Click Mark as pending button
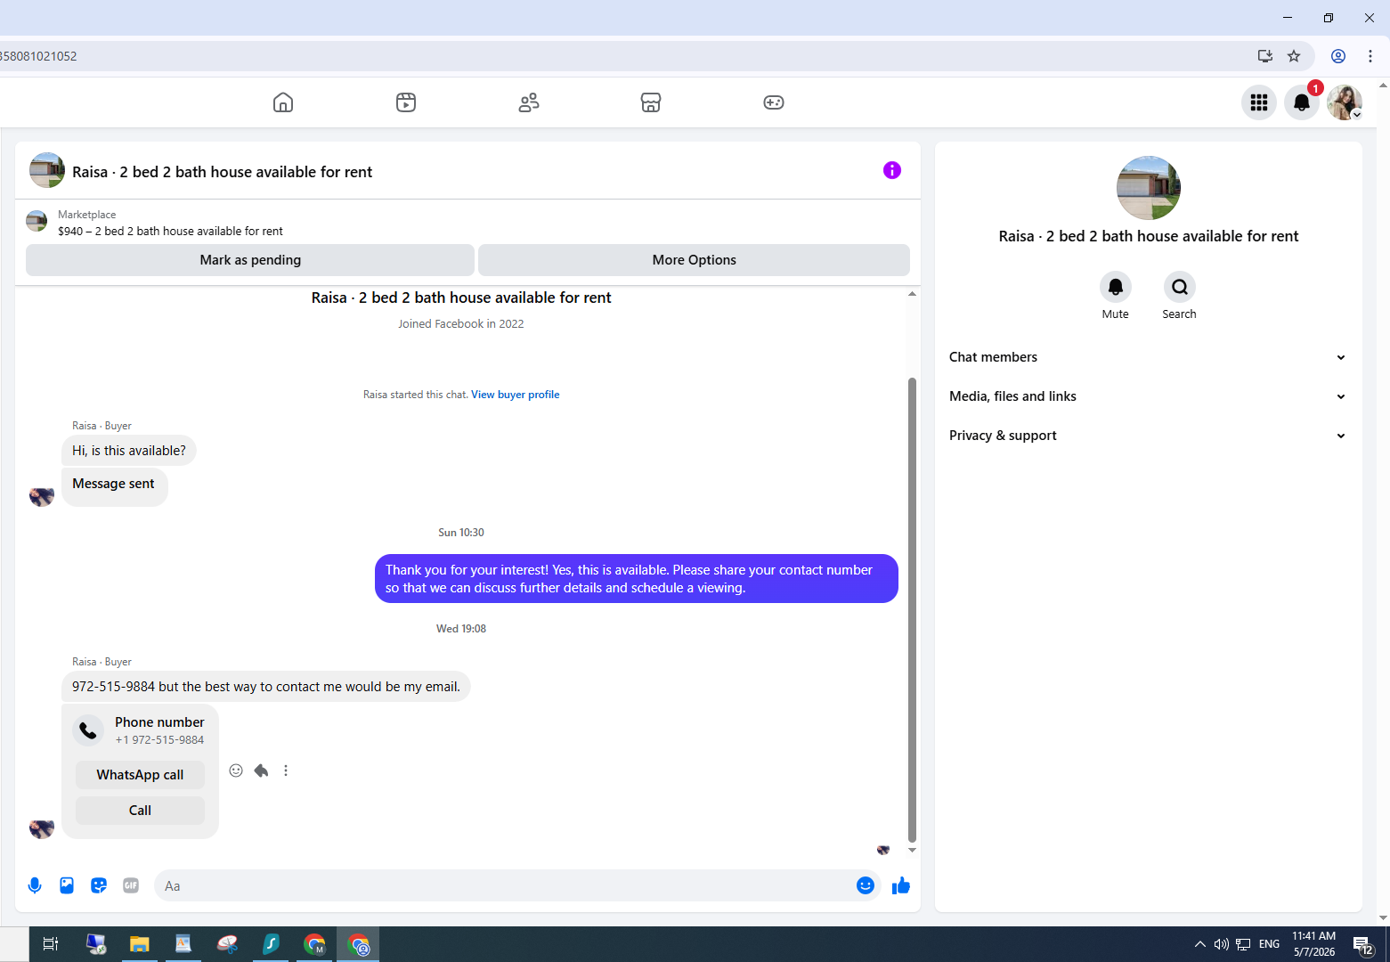 [x=250, y=260]
